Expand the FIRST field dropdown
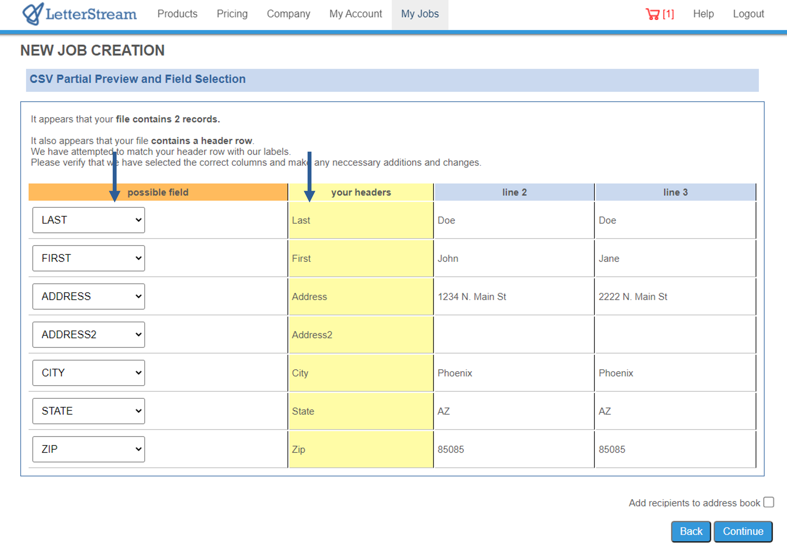 click(x=89, y=258)
